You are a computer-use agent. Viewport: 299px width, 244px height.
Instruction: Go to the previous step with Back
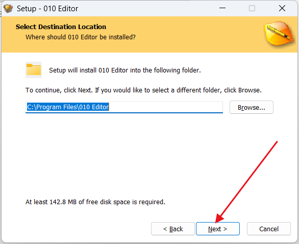[x=173, y=229]
